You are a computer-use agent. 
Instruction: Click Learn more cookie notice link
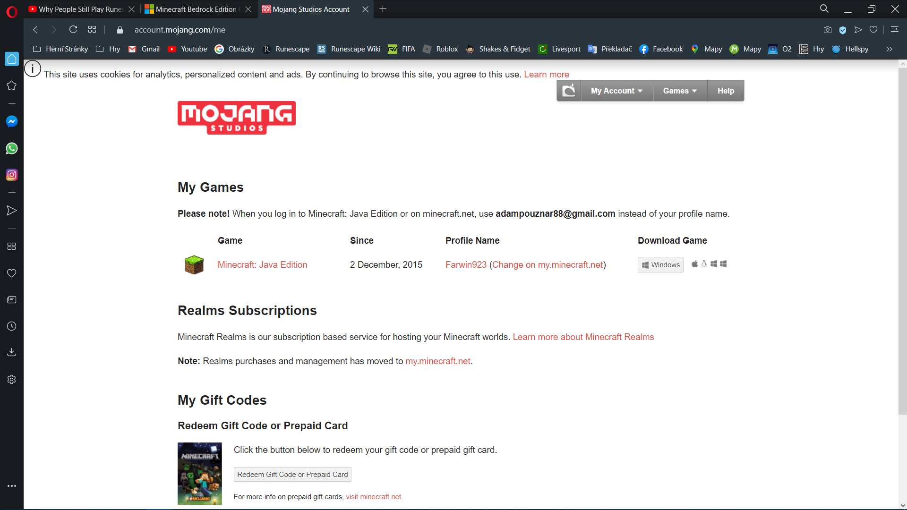point(547,74)
